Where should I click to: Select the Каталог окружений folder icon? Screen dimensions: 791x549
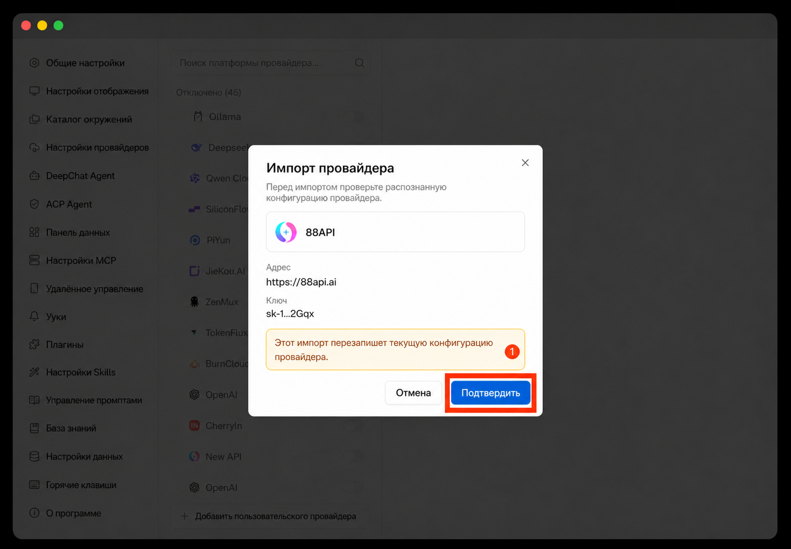tap(34, 119)
